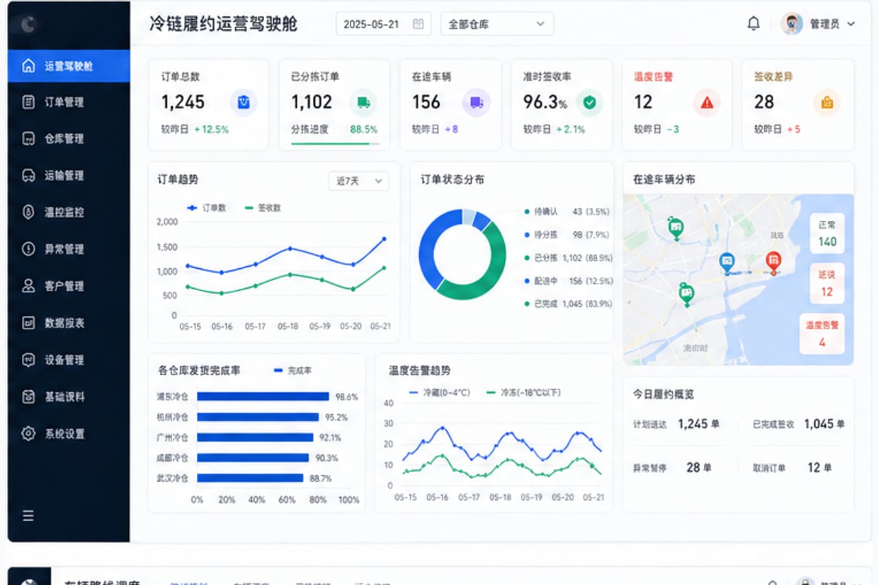This screenshot has height=585, width=878.
Task: Open notifications bell icon
Action: pyautogui.click(x=753, y=24)
